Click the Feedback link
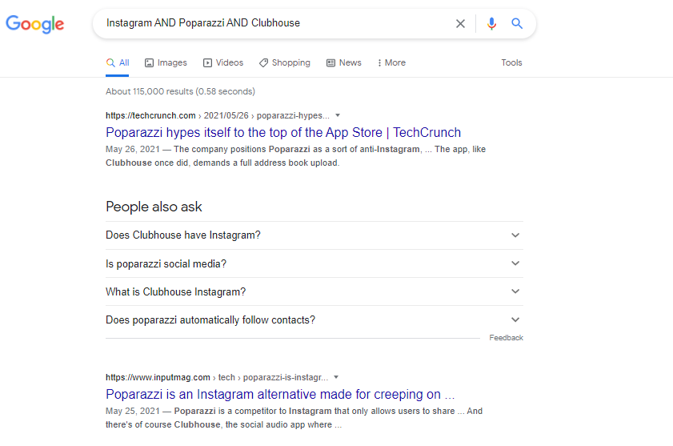The image size is (673, 446). (x=506, y=338)
